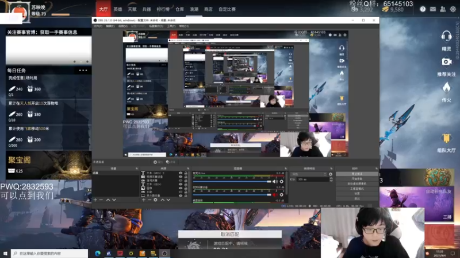Image resolution: width=460 pixels, height=258 pixels.
Task: Adjust 视频采集设备 volume slider
Action: click(232, 195)
